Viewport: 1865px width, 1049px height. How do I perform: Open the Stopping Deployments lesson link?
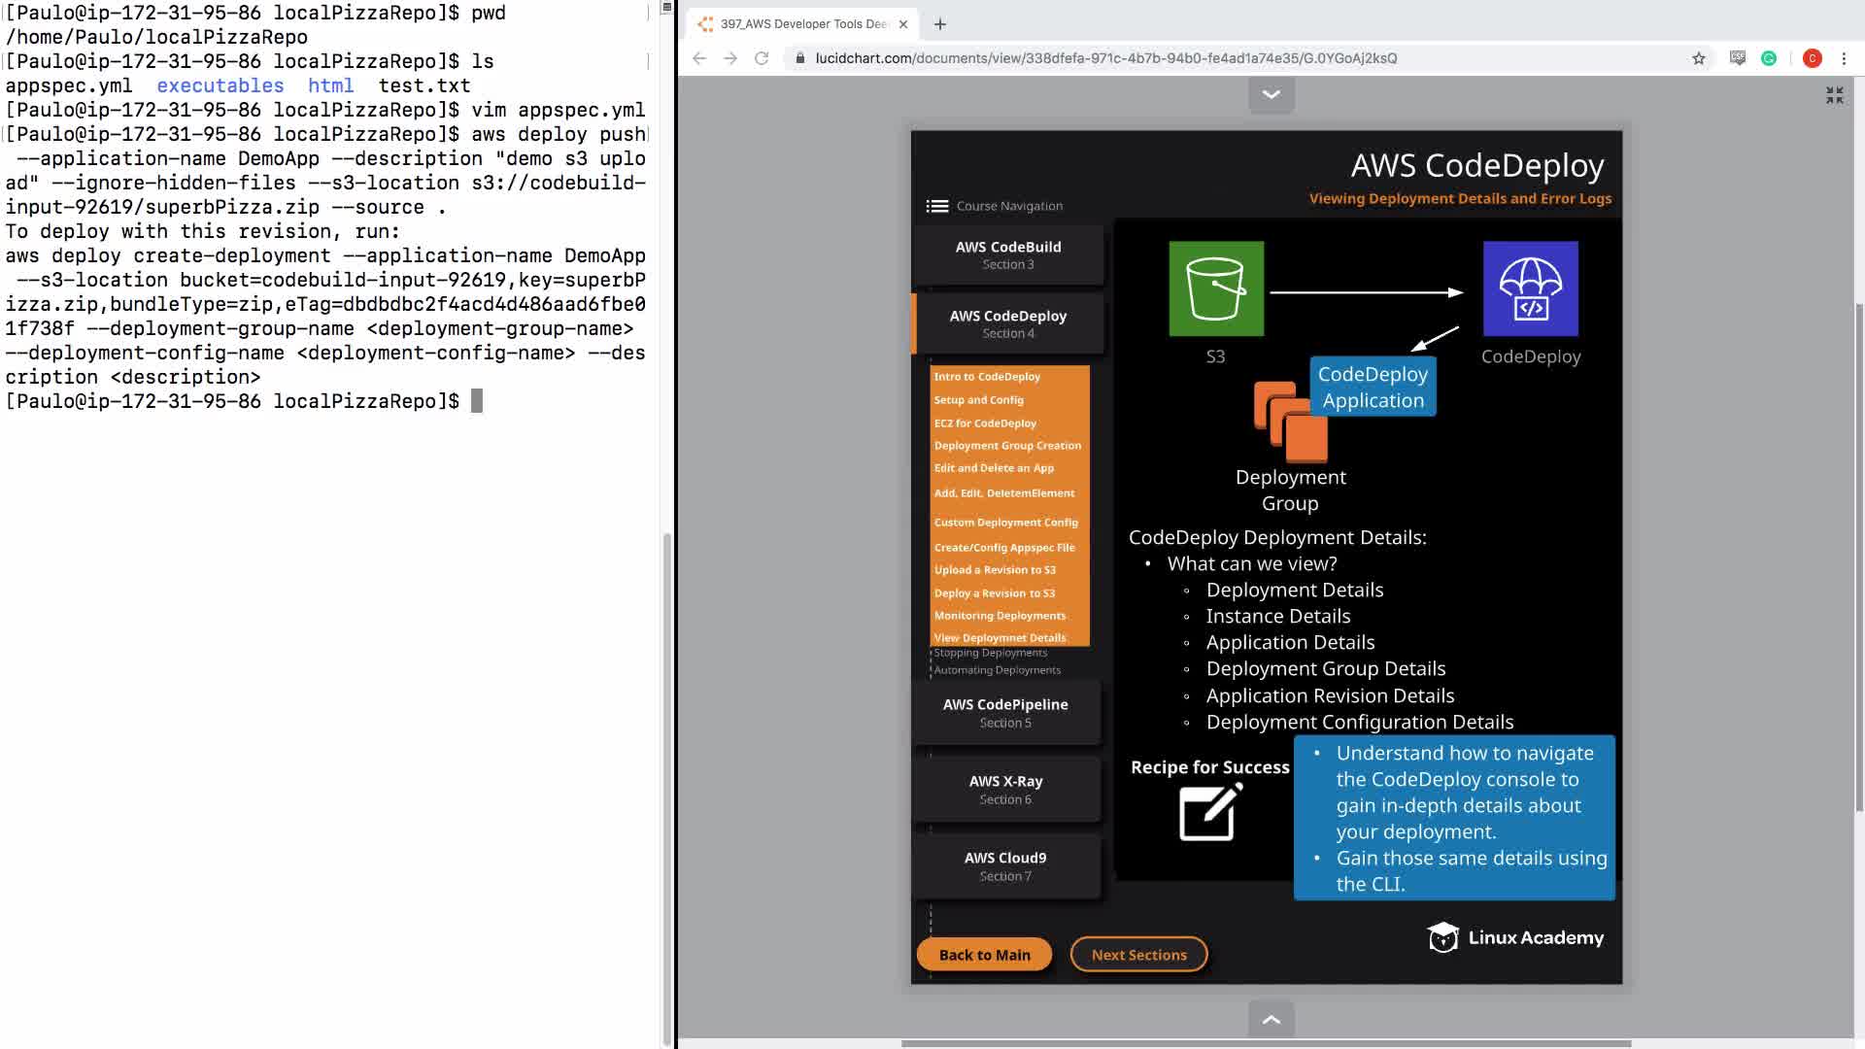pyautogui.click(x=990, y=653)
